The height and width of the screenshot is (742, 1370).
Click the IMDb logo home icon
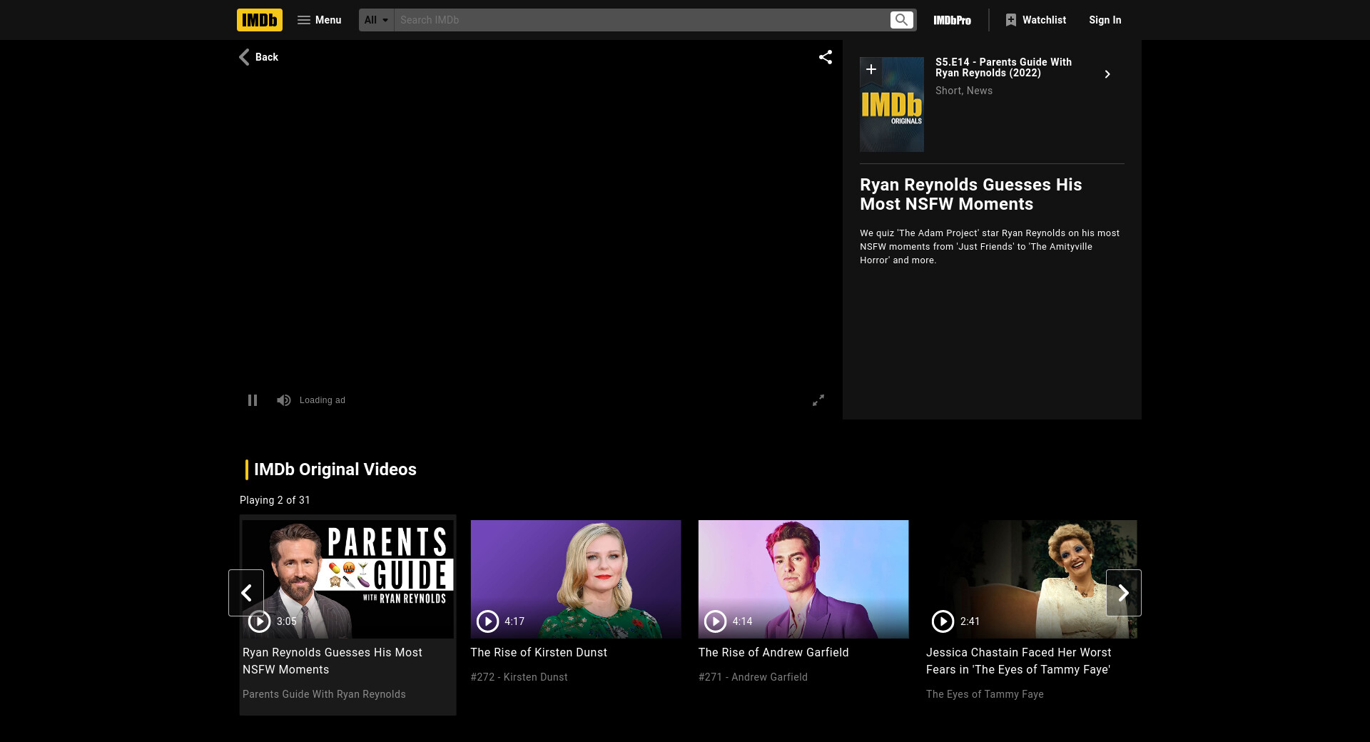tap(259, 20)
